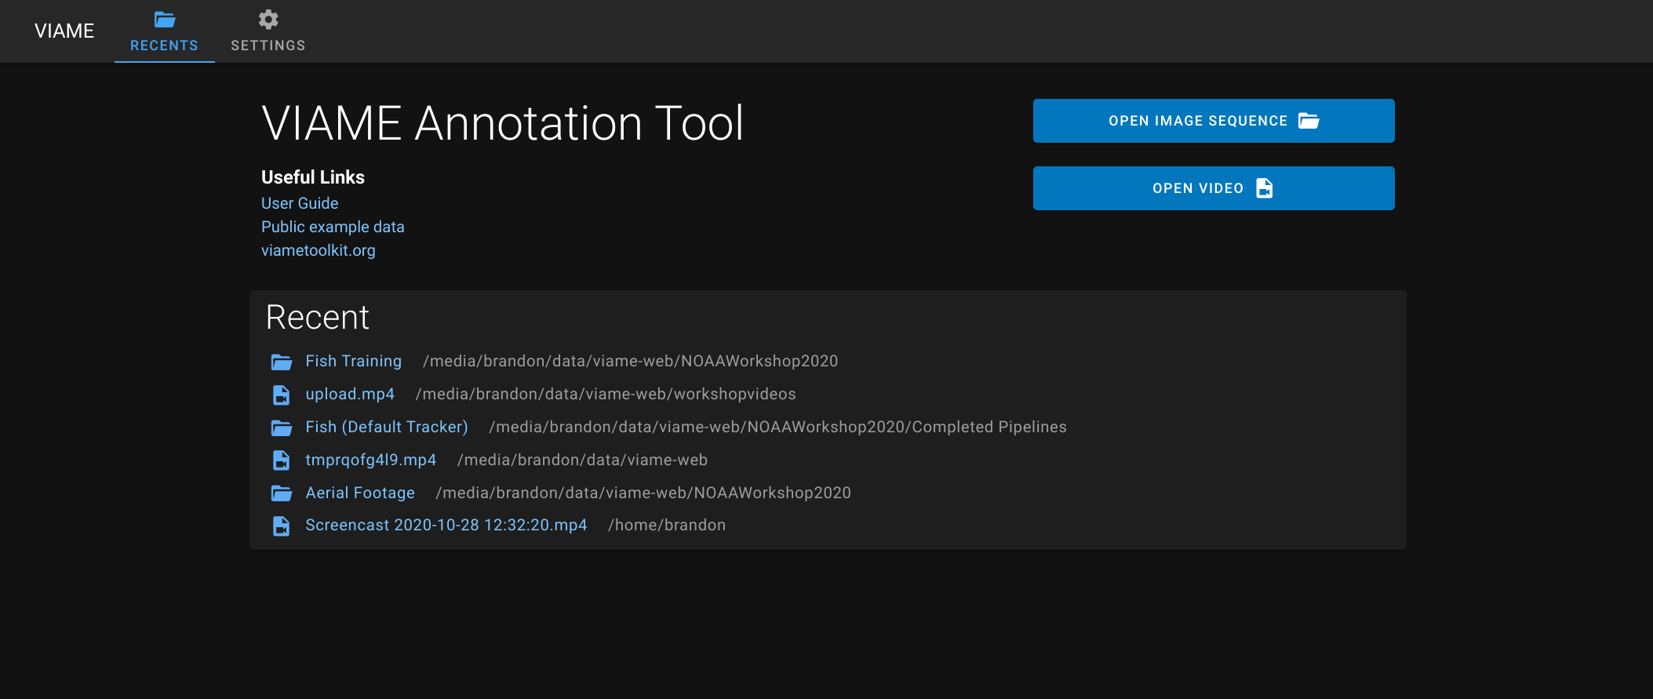Click the path ending in Completed Pipelines
Viewport: 1653px width, 699px height.
pos(777,427)
